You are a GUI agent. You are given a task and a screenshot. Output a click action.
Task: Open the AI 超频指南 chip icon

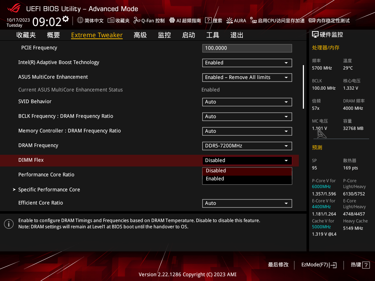[x=172, y=20]
